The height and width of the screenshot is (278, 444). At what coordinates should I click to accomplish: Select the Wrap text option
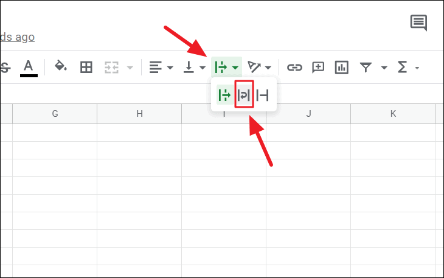pos(244,96)
